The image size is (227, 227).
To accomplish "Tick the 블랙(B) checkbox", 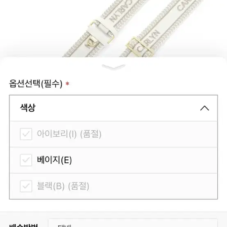I will point(26,186).
